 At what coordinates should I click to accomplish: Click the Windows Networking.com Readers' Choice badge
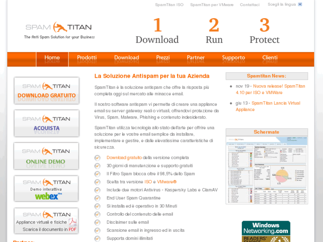pyautogui.click(x=266, y=231)
